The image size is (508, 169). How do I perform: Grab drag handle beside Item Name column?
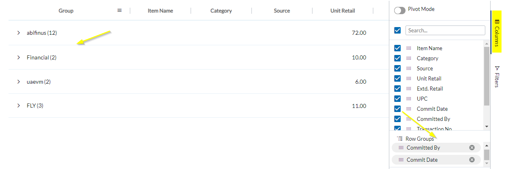pos(409,48)
